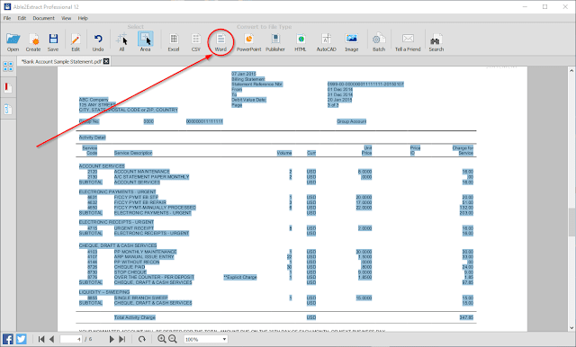Viewport: 576px width, 347px height.
Task: Convert to Excel icon
Action: pos(174,42)
